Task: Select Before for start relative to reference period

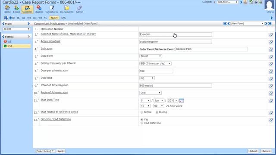Action: point(142,112)
